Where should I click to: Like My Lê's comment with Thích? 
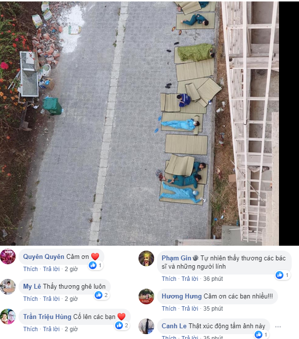(x=30, y=299)
